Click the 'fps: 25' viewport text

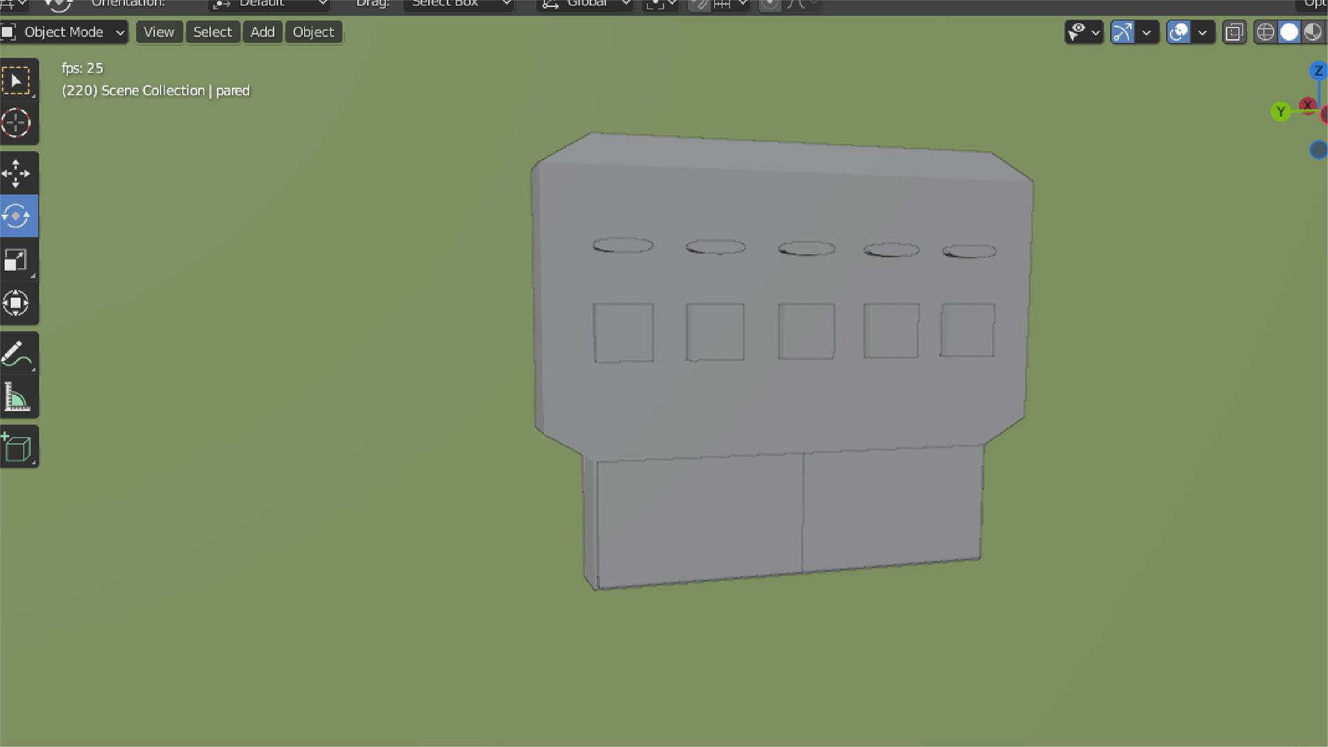point(82,68)
